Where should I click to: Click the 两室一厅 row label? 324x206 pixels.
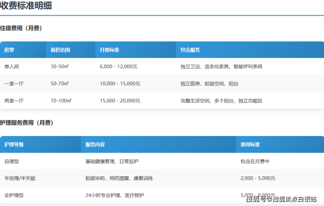pos(14,101)
